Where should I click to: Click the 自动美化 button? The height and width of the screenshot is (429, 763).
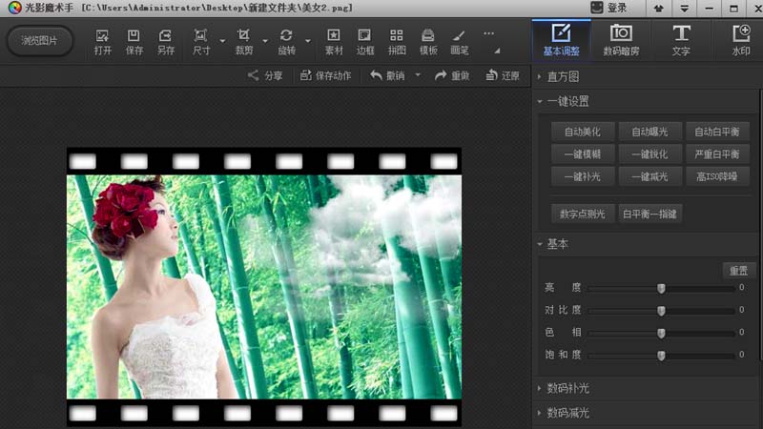click(583, 132)
